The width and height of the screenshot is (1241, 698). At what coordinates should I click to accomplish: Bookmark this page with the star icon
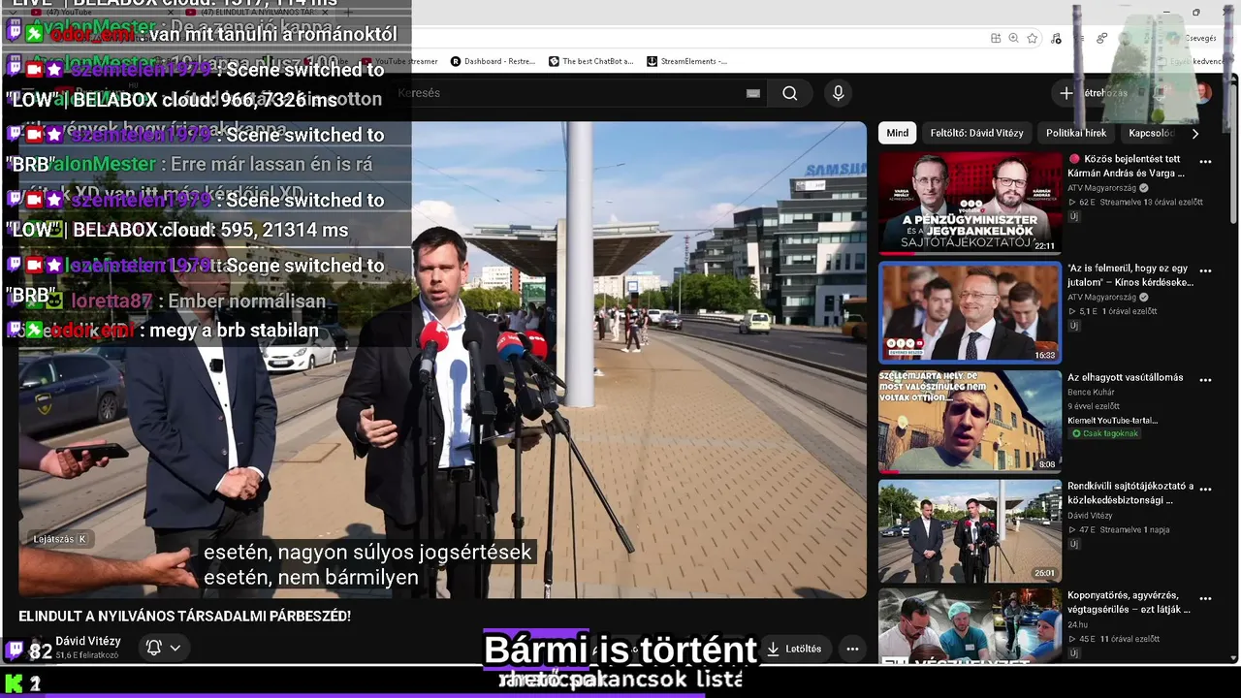[1033, 38]
